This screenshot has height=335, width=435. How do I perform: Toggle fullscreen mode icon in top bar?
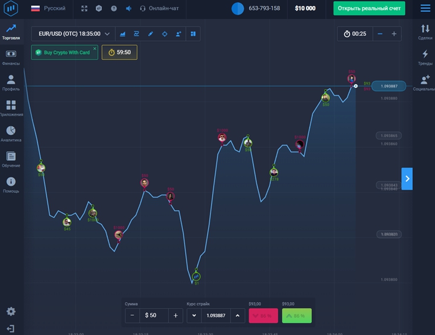pyautogui.click(x=84, y=9)
